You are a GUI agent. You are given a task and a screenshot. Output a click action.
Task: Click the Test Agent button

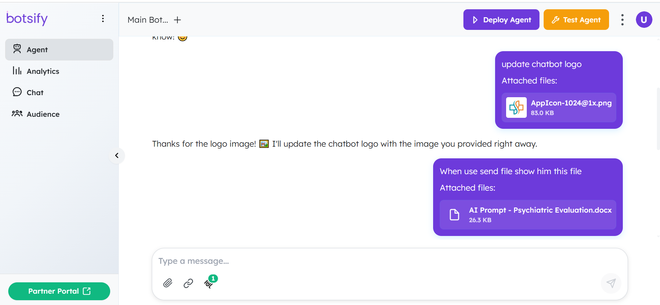(x=576, y=20)
